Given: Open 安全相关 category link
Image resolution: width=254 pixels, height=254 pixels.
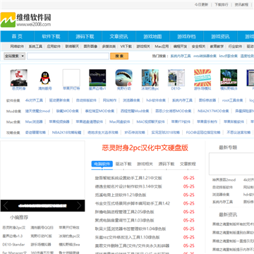Looking at the screenshot, I should coord(199,47).
